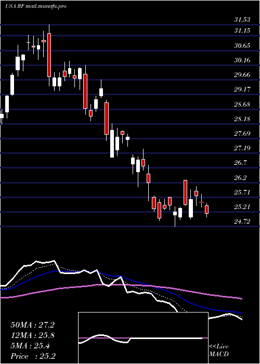Click the 31.15 price axis label
260x364 pixels.
[x=242, y=30]
